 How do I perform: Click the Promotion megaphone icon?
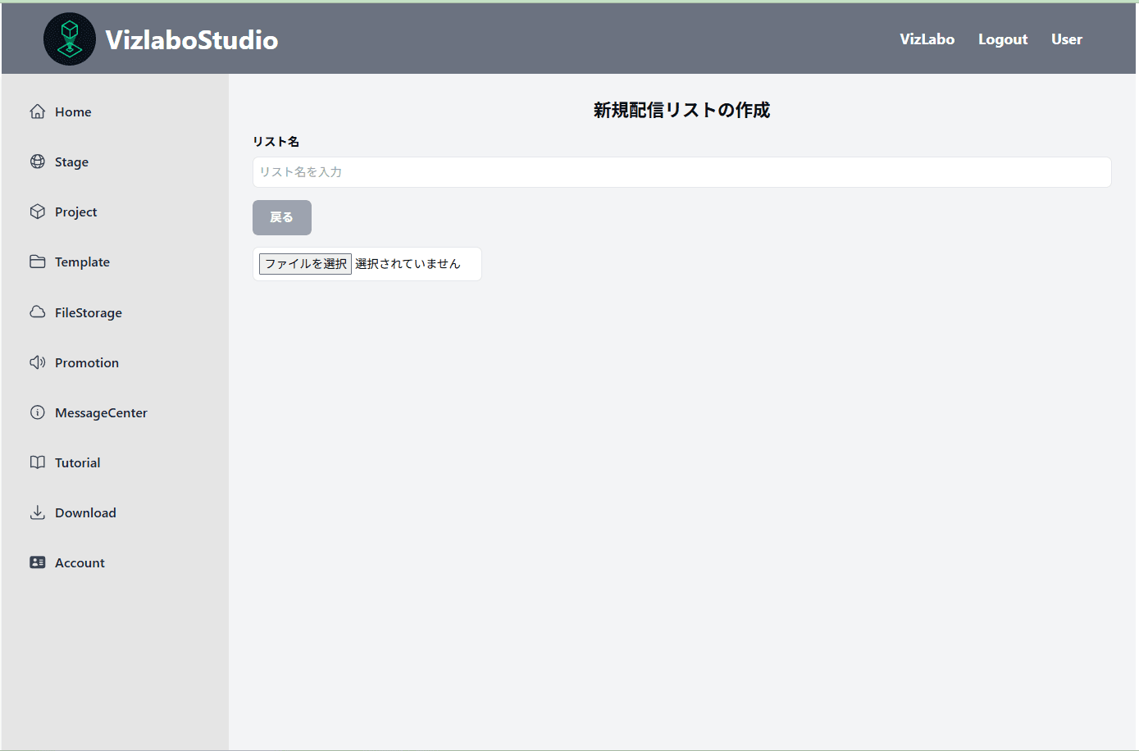[x=38, y=362]
